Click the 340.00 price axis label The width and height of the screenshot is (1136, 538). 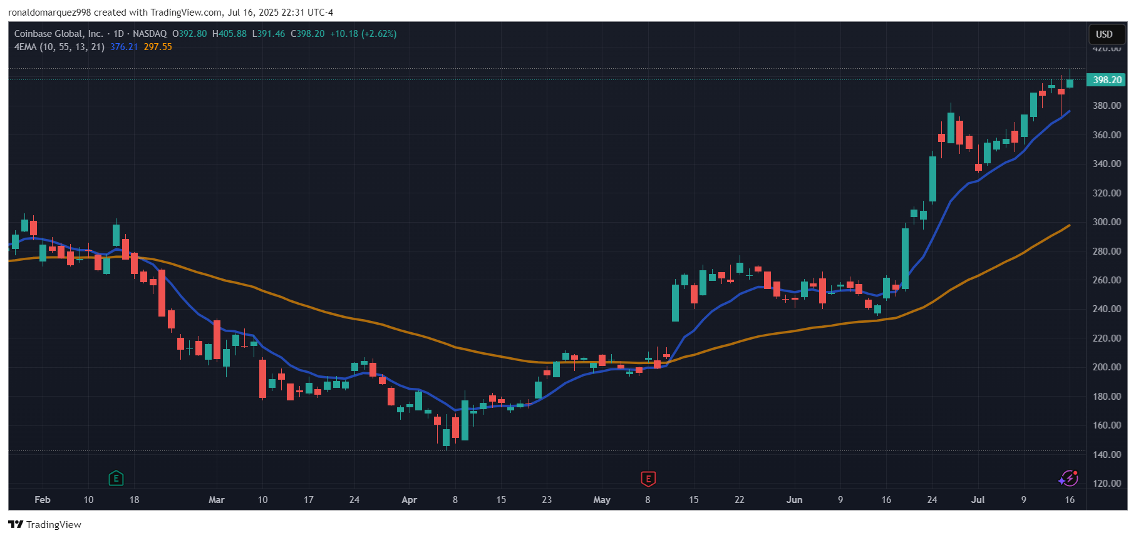(1107, 164)
